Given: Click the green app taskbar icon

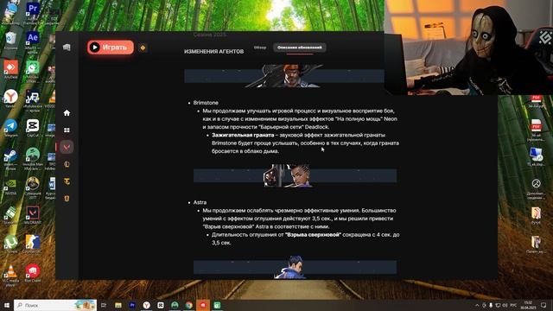Looking at the screenshot, I should (217, 305).
